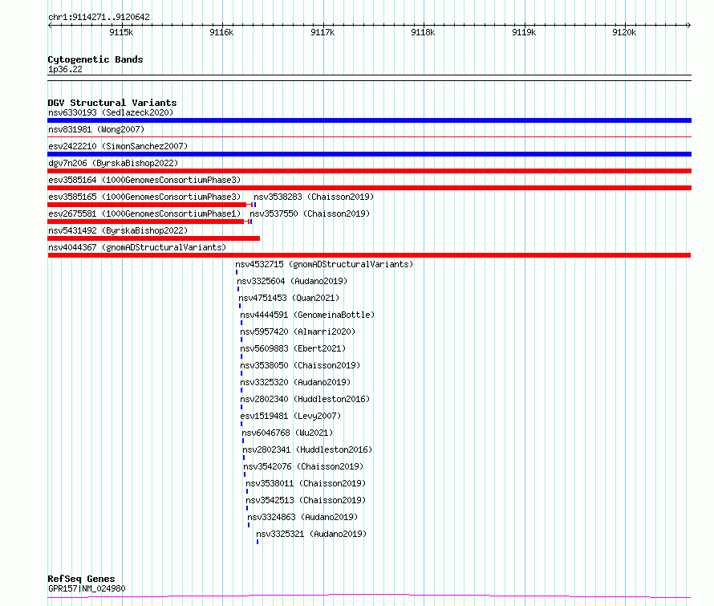
Task: Click nsv3542076 (Chaisson2019) label
Action: (303, 466)
